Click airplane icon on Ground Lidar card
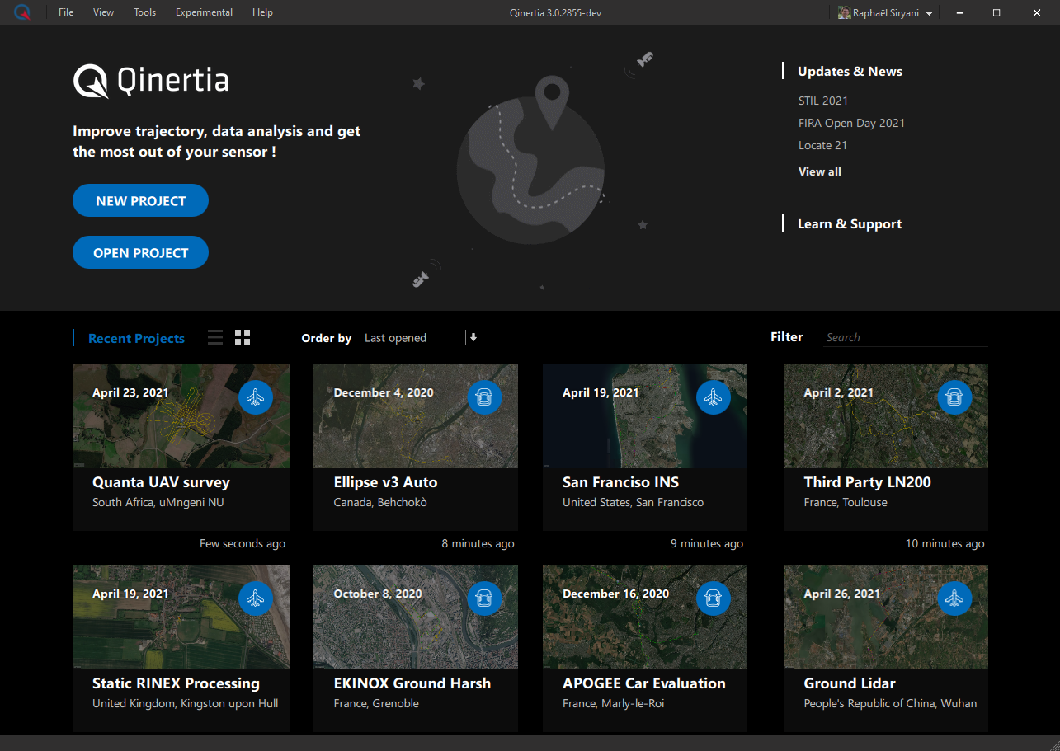 point(954,598)
